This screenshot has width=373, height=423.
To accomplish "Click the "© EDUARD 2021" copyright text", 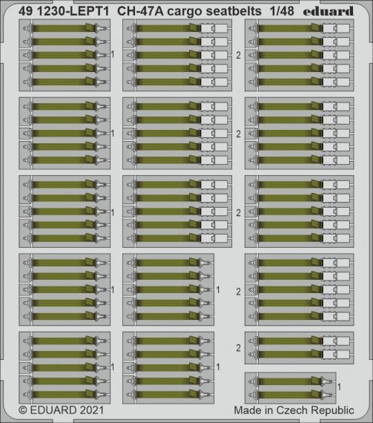I will click(x=62, y=410).
